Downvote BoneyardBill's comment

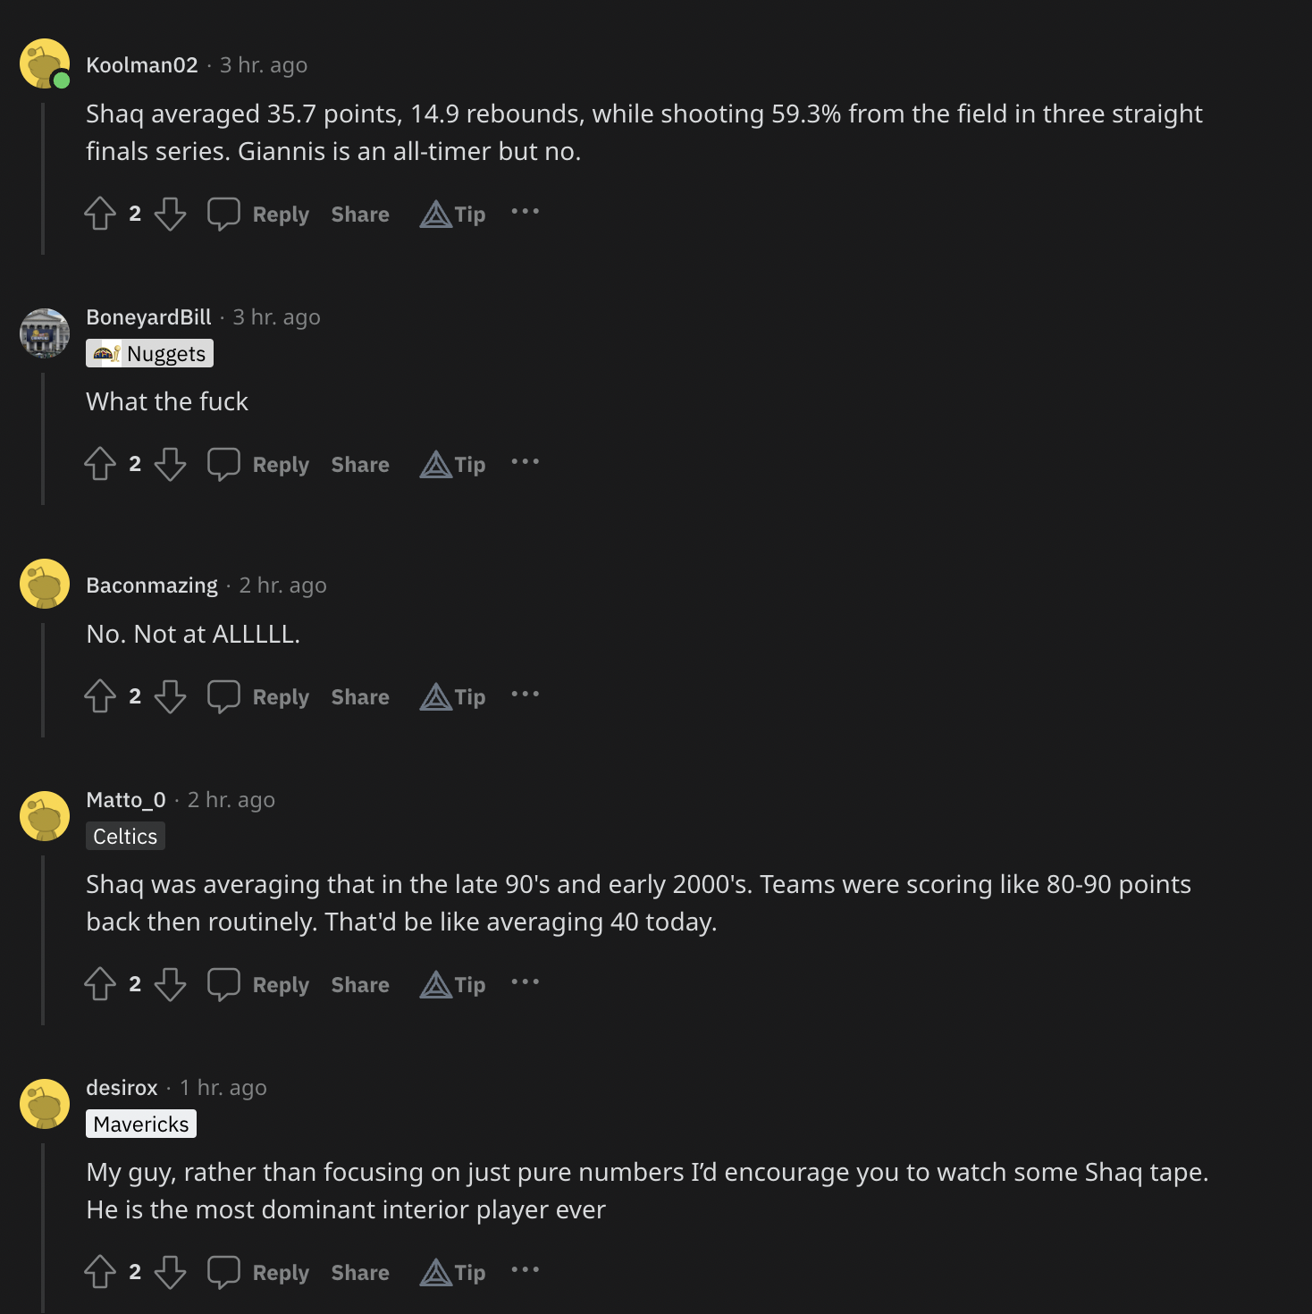tap(170, 464)
